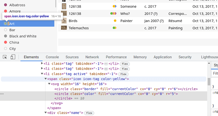Click the Albatross tag color dot

click(6, 5)
